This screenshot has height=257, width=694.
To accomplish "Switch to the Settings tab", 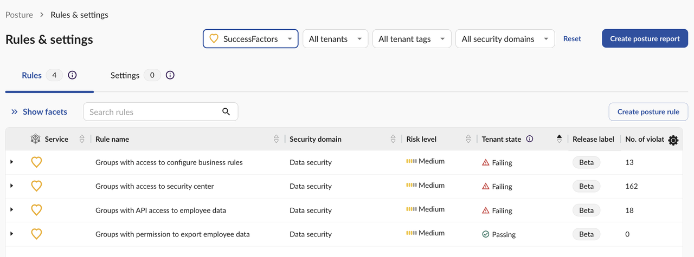I will (x=125, y=75).
